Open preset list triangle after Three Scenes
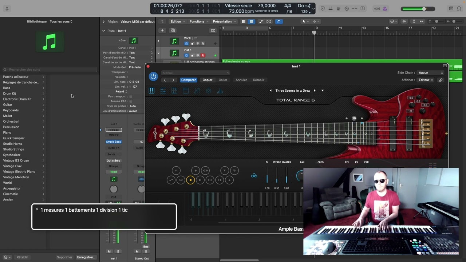The height and width of the screenshot is (262, 466). point(322,91)
